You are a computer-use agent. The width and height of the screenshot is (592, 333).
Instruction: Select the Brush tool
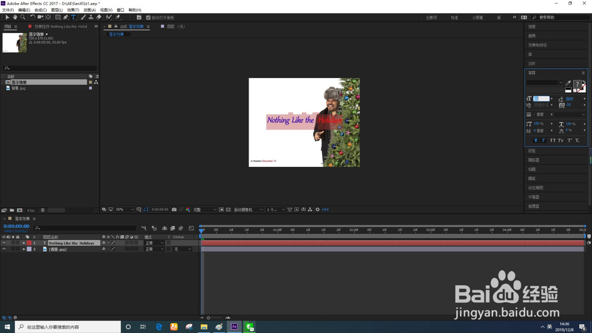click(x=83, y=17)
